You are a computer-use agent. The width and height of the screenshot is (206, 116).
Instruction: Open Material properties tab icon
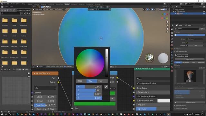(x=172, y=67)
